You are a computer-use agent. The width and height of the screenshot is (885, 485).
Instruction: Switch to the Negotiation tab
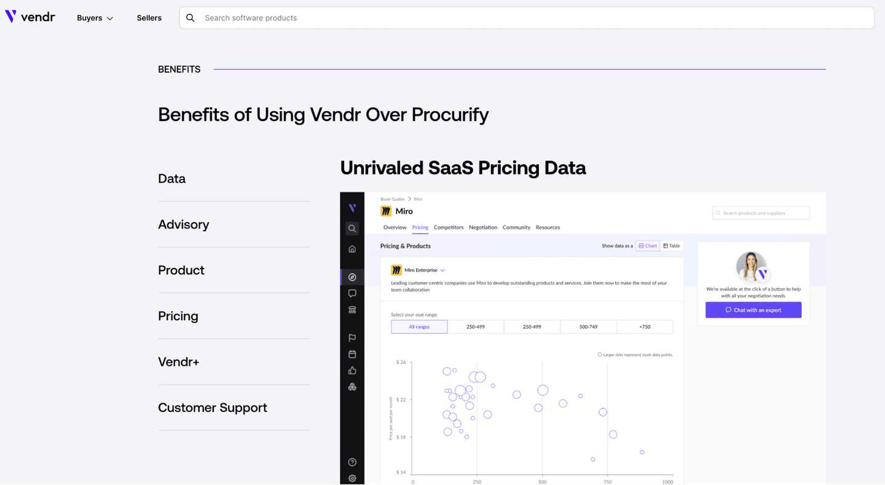(483, 227)
